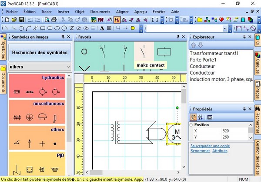Click the X position value 520
The height and width of the screenshot is (182, 261).
pyautogui.click(x=226, y=131)
